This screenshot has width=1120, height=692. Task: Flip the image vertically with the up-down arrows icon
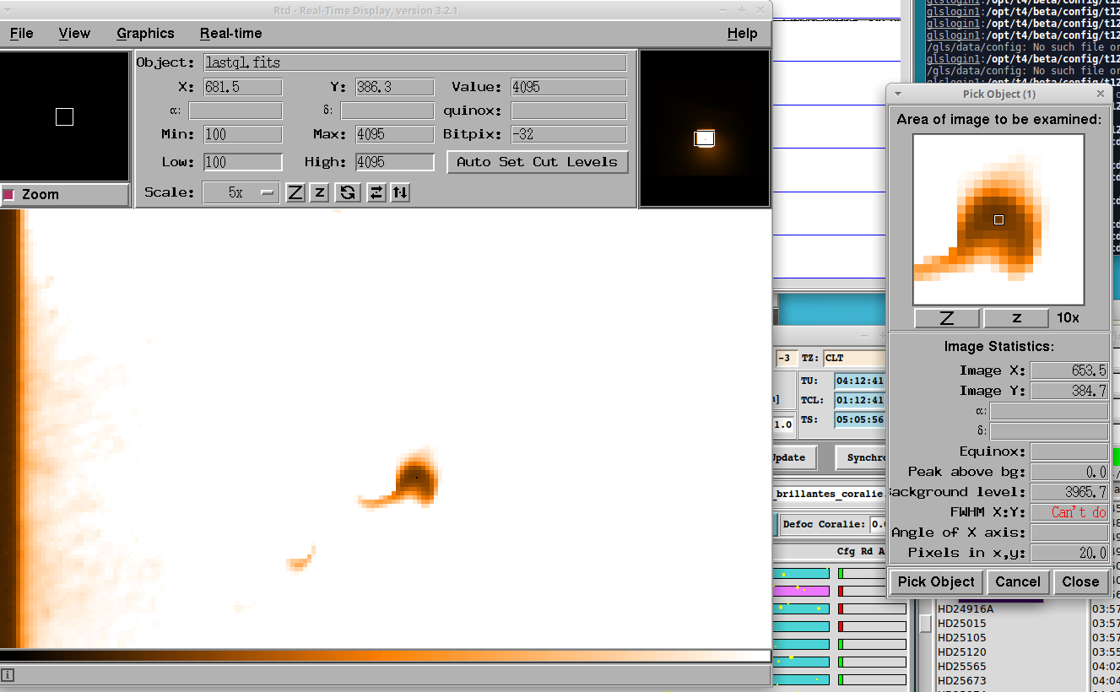[x=400, y=192]
